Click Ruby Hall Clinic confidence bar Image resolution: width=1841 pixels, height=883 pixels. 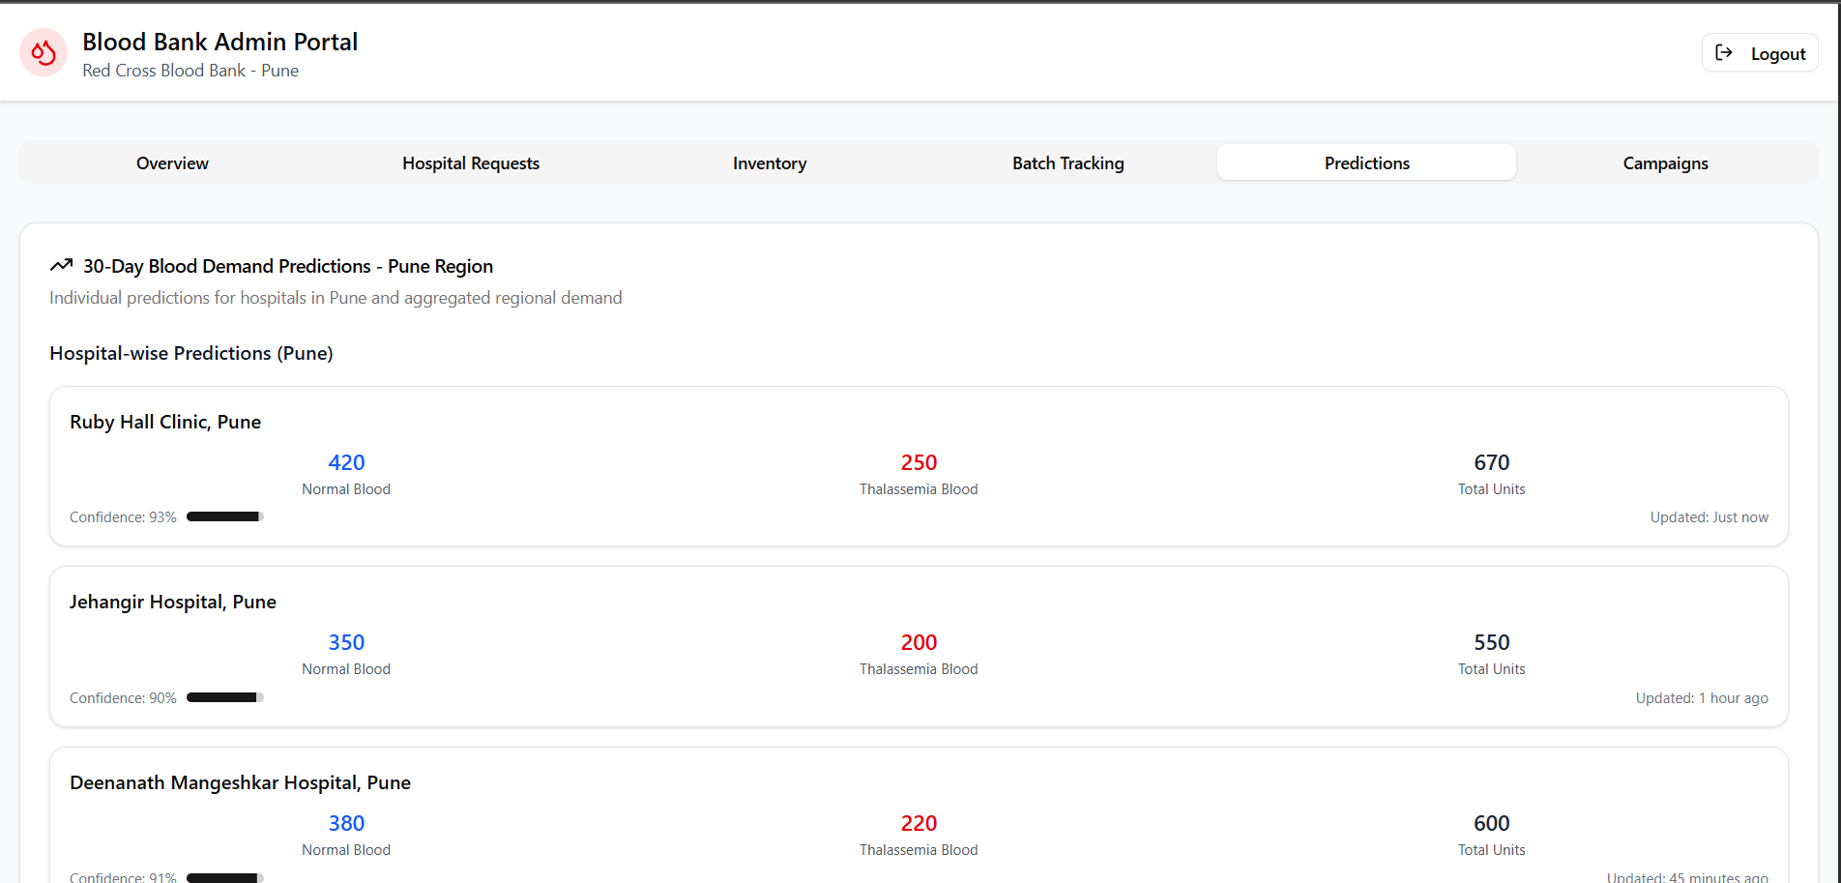[x=225, y=516]
